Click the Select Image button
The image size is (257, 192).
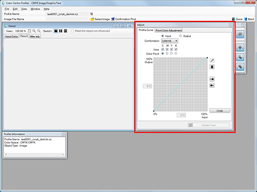(x=100, y=19)
